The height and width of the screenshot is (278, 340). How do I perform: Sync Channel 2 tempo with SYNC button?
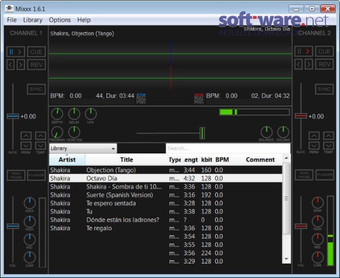tap(324, 89)
